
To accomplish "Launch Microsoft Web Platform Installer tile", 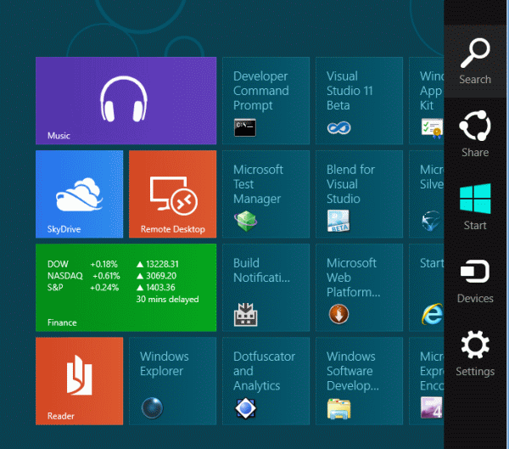I will pyautogui.click(x=360, y=288).
